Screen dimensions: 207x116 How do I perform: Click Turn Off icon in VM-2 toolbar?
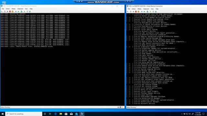coord(133,12)
